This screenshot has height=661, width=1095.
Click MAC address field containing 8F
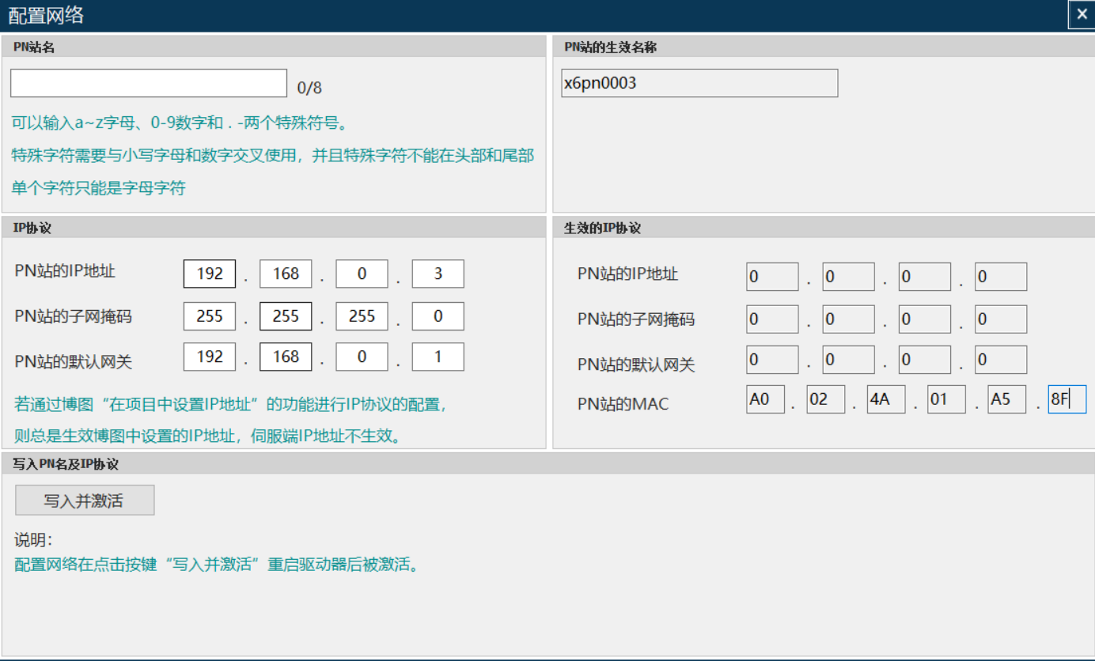click(x=1067, y=399)
